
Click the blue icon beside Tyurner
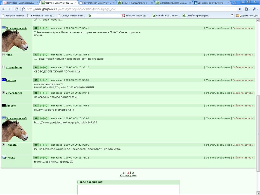3,80
